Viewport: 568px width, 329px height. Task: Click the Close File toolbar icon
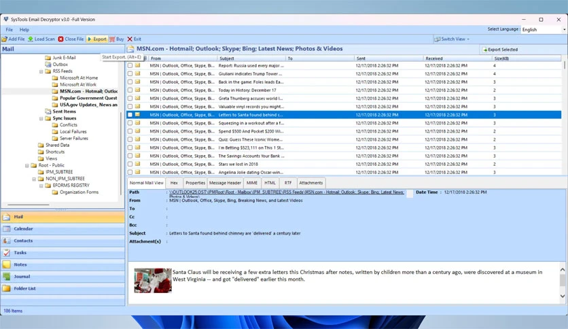(61, 39)
